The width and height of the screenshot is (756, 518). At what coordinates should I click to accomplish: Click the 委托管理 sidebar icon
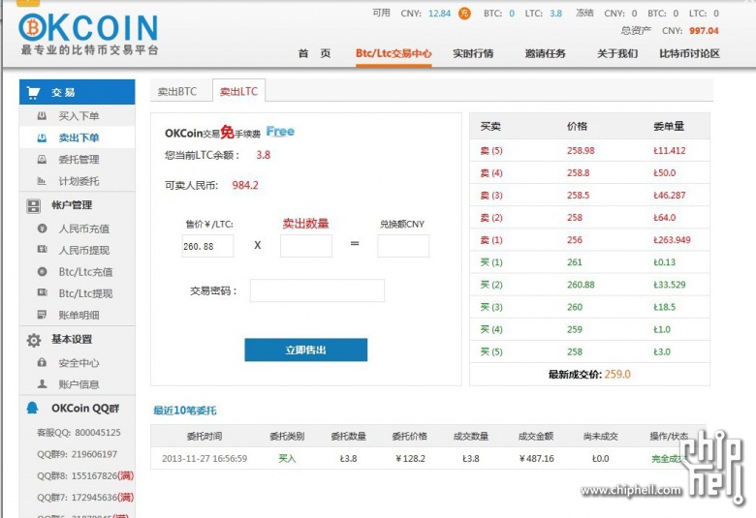tap(42, 159)
